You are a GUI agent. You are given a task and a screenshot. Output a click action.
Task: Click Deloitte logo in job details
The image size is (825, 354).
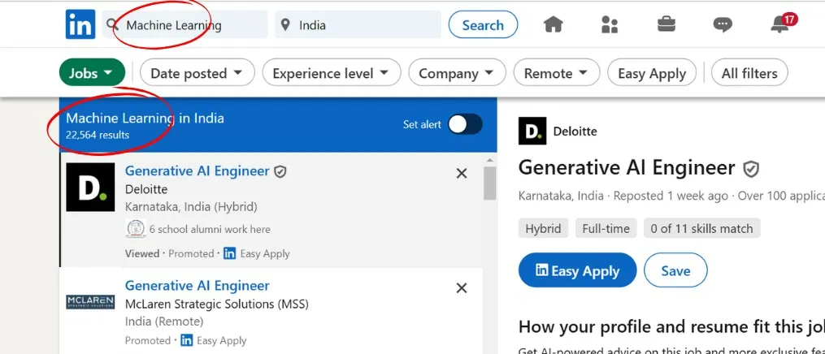pos(532,131)
